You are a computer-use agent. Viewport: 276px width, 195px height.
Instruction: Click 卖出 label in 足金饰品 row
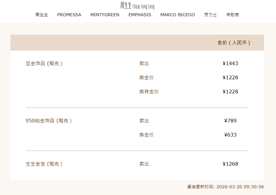pyautogui.click(x=144, y=63)
